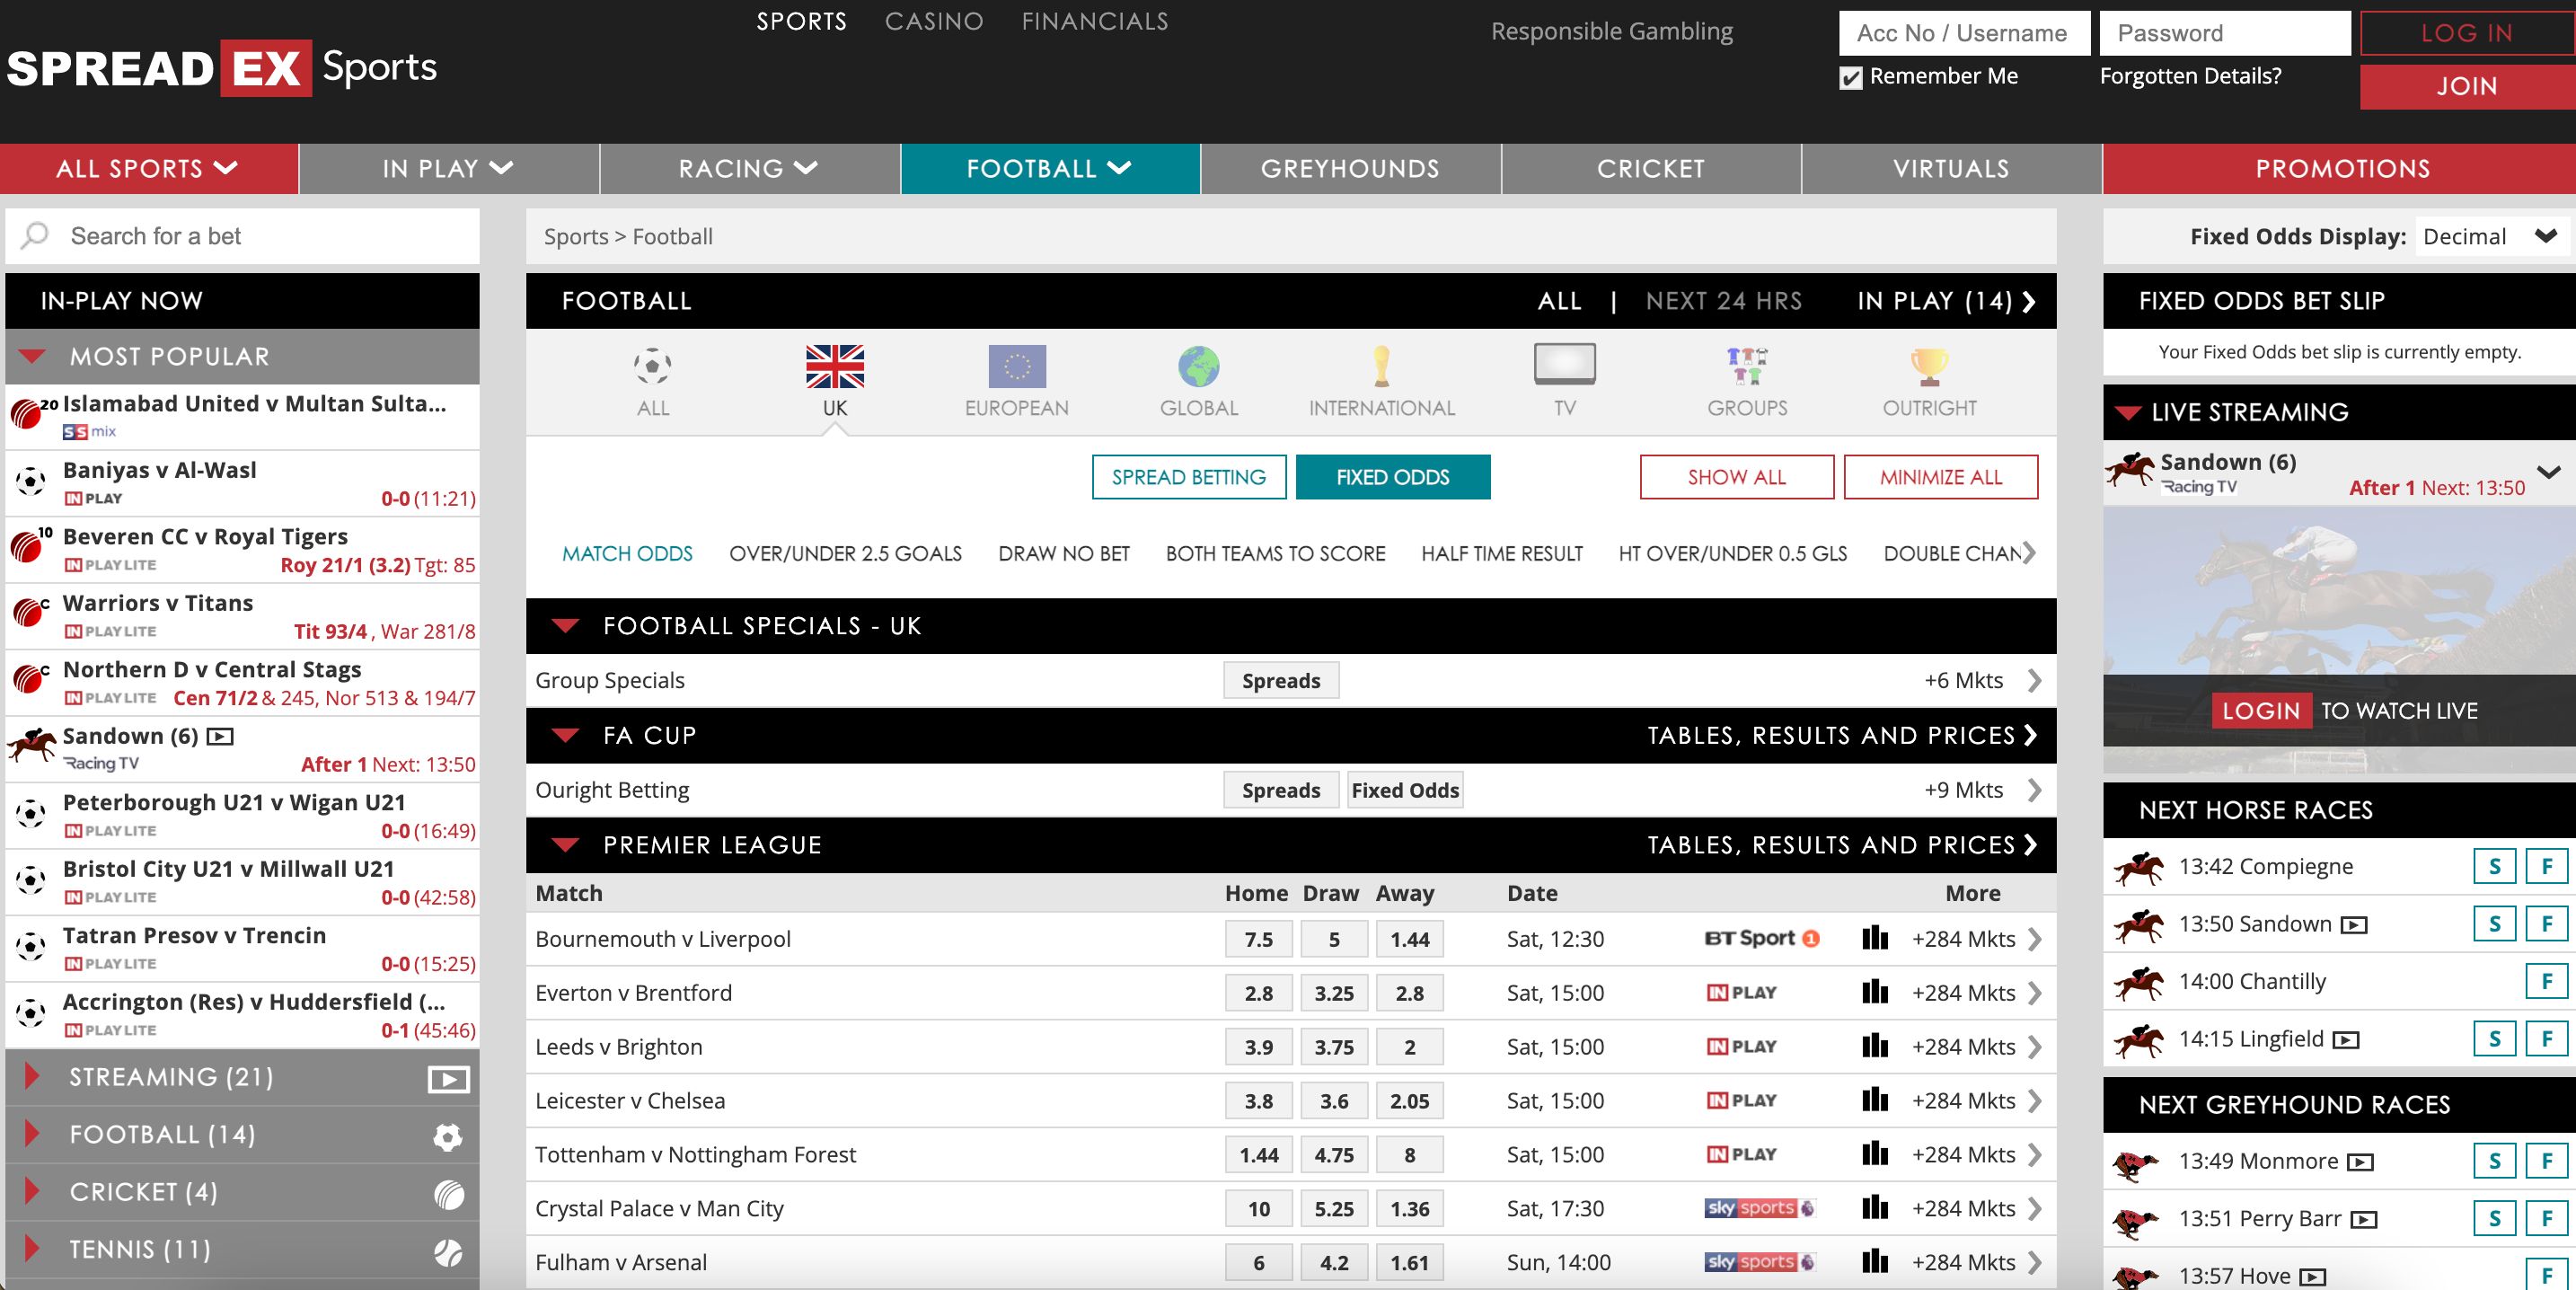Select Liverpool away odds 1.44
2576x1290 pixels.
(1409, 939)
